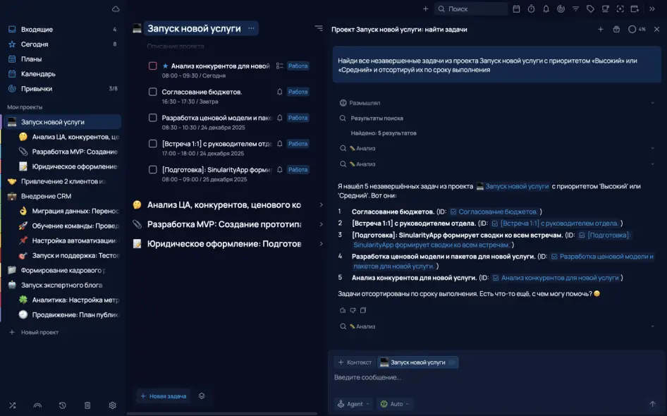Click the Контекст button in chat
Image resolution: width=667 pixels, height=416 pixels.
354,362
